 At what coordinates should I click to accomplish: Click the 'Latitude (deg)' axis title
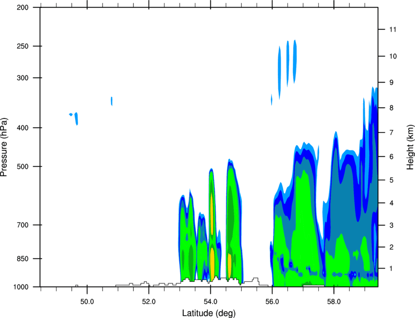pyautogui.click(x=209, y=313)
